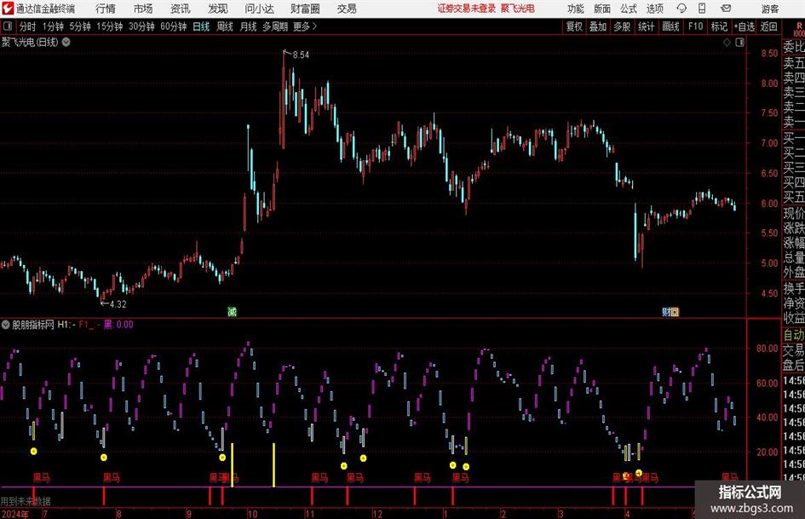This screenshot has width=805, height=519.
Task: Toggle the side panel icon next to diamond
Action: click(739, 43)
